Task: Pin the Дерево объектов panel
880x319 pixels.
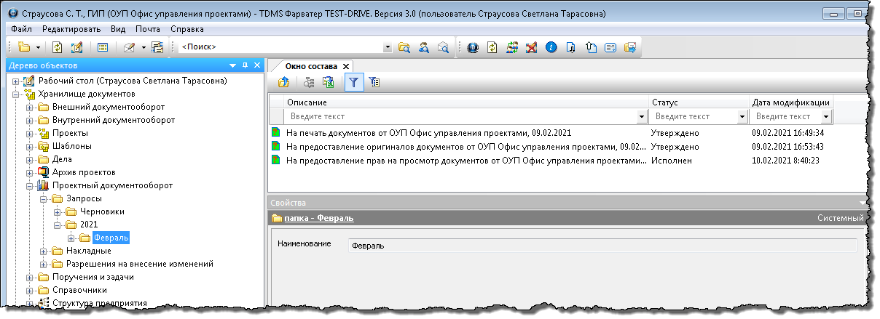Action: (245, 65)
